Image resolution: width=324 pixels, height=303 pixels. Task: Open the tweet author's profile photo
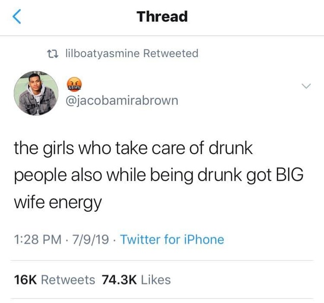coord(36,93)
